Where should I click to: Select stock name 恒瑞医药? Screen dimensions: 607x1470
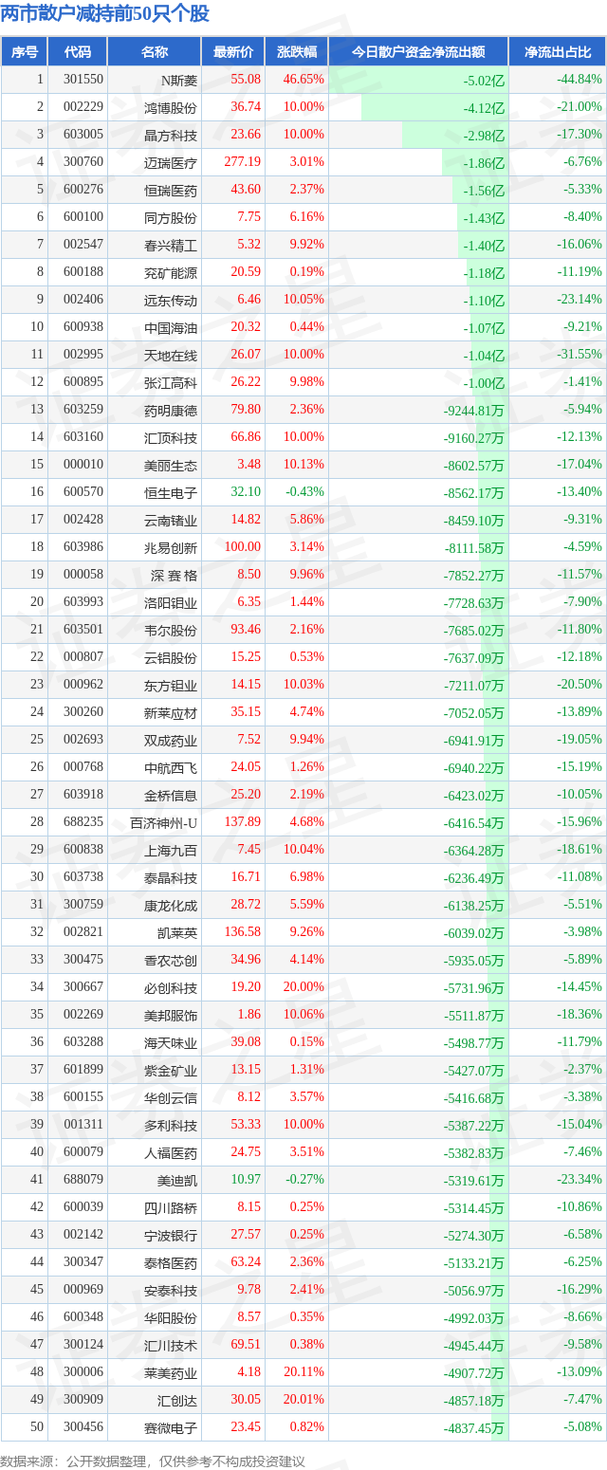pos(171,190)
